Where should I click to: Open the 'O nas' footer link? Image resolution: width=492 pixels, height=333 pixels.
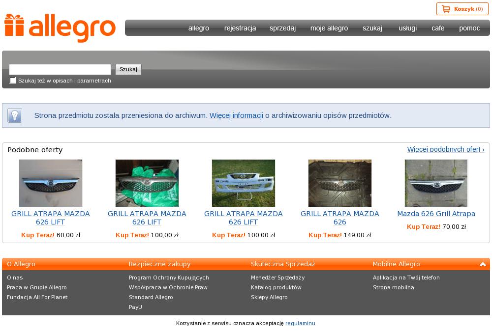(x=15, y=277)
